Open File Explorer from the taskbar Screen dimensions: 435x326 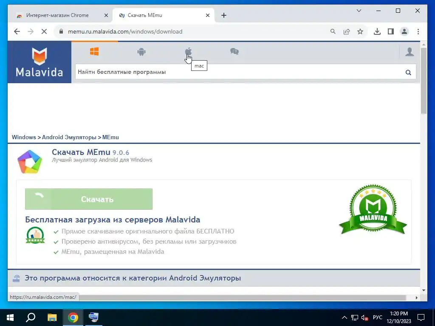(52, 318)
